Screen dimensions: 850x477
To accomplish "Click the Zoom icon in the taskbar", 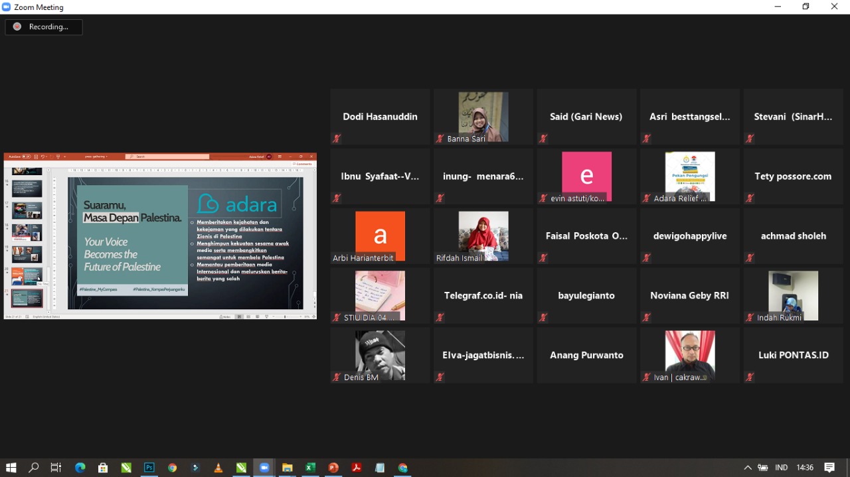I will click(x=264, y=468).
